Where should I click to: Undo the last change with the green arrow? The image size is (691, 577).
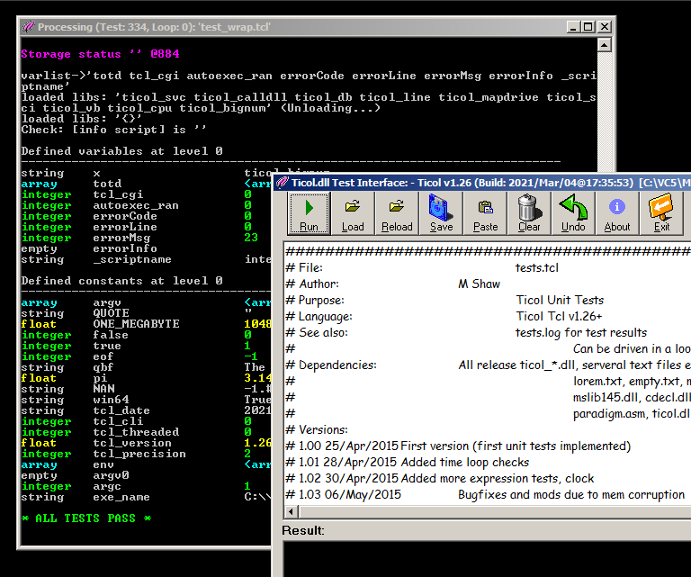click(x=573, y=213)
